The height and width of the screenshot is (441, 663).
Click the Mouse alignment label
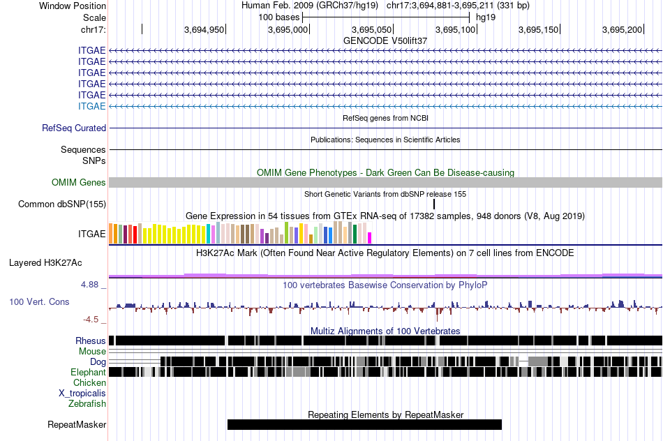[x=92, y=352]
